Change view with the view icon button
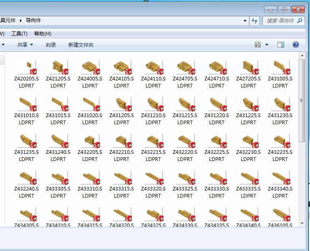This screenshot has width=310, height=251. click(x=257, y=45)
